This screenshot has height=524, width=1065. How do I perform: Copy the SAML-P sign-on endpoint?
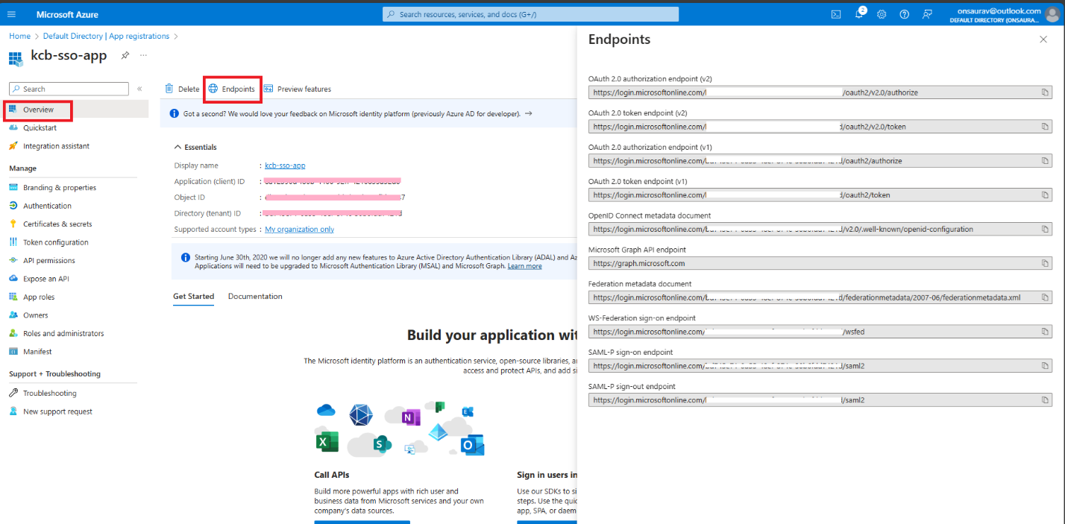point(1045,366)
